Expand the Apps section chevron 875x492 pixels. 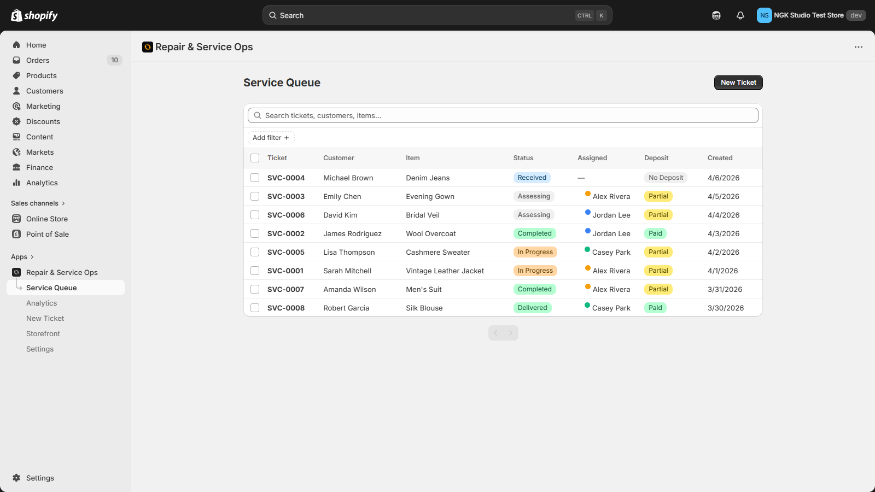coord(32,257)
